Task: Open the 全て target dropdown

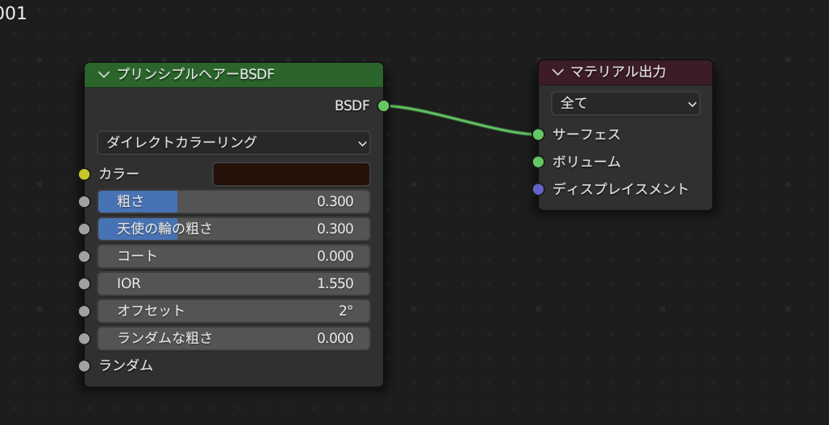Action: (626, 104)
